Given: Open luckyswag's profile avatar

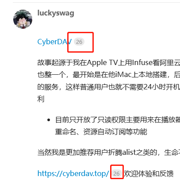Looking at the screenshot, I should [23, 19].
